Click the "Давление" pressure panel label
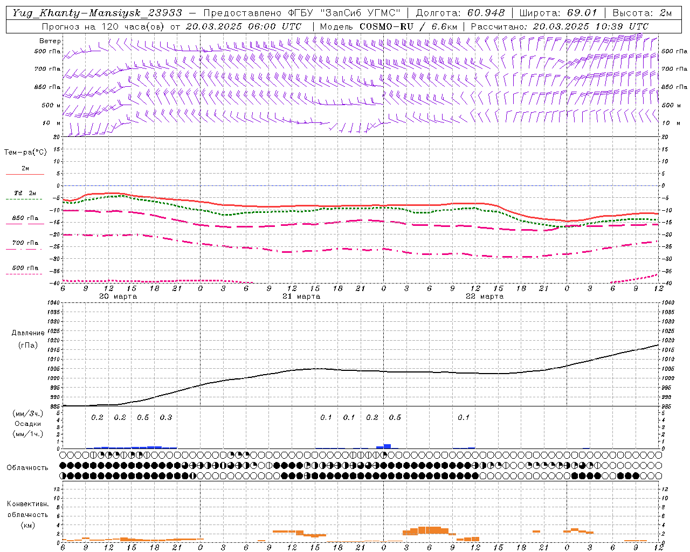This screenshot has width=690, height=552. pyautogui.click(x=28, y=333)
